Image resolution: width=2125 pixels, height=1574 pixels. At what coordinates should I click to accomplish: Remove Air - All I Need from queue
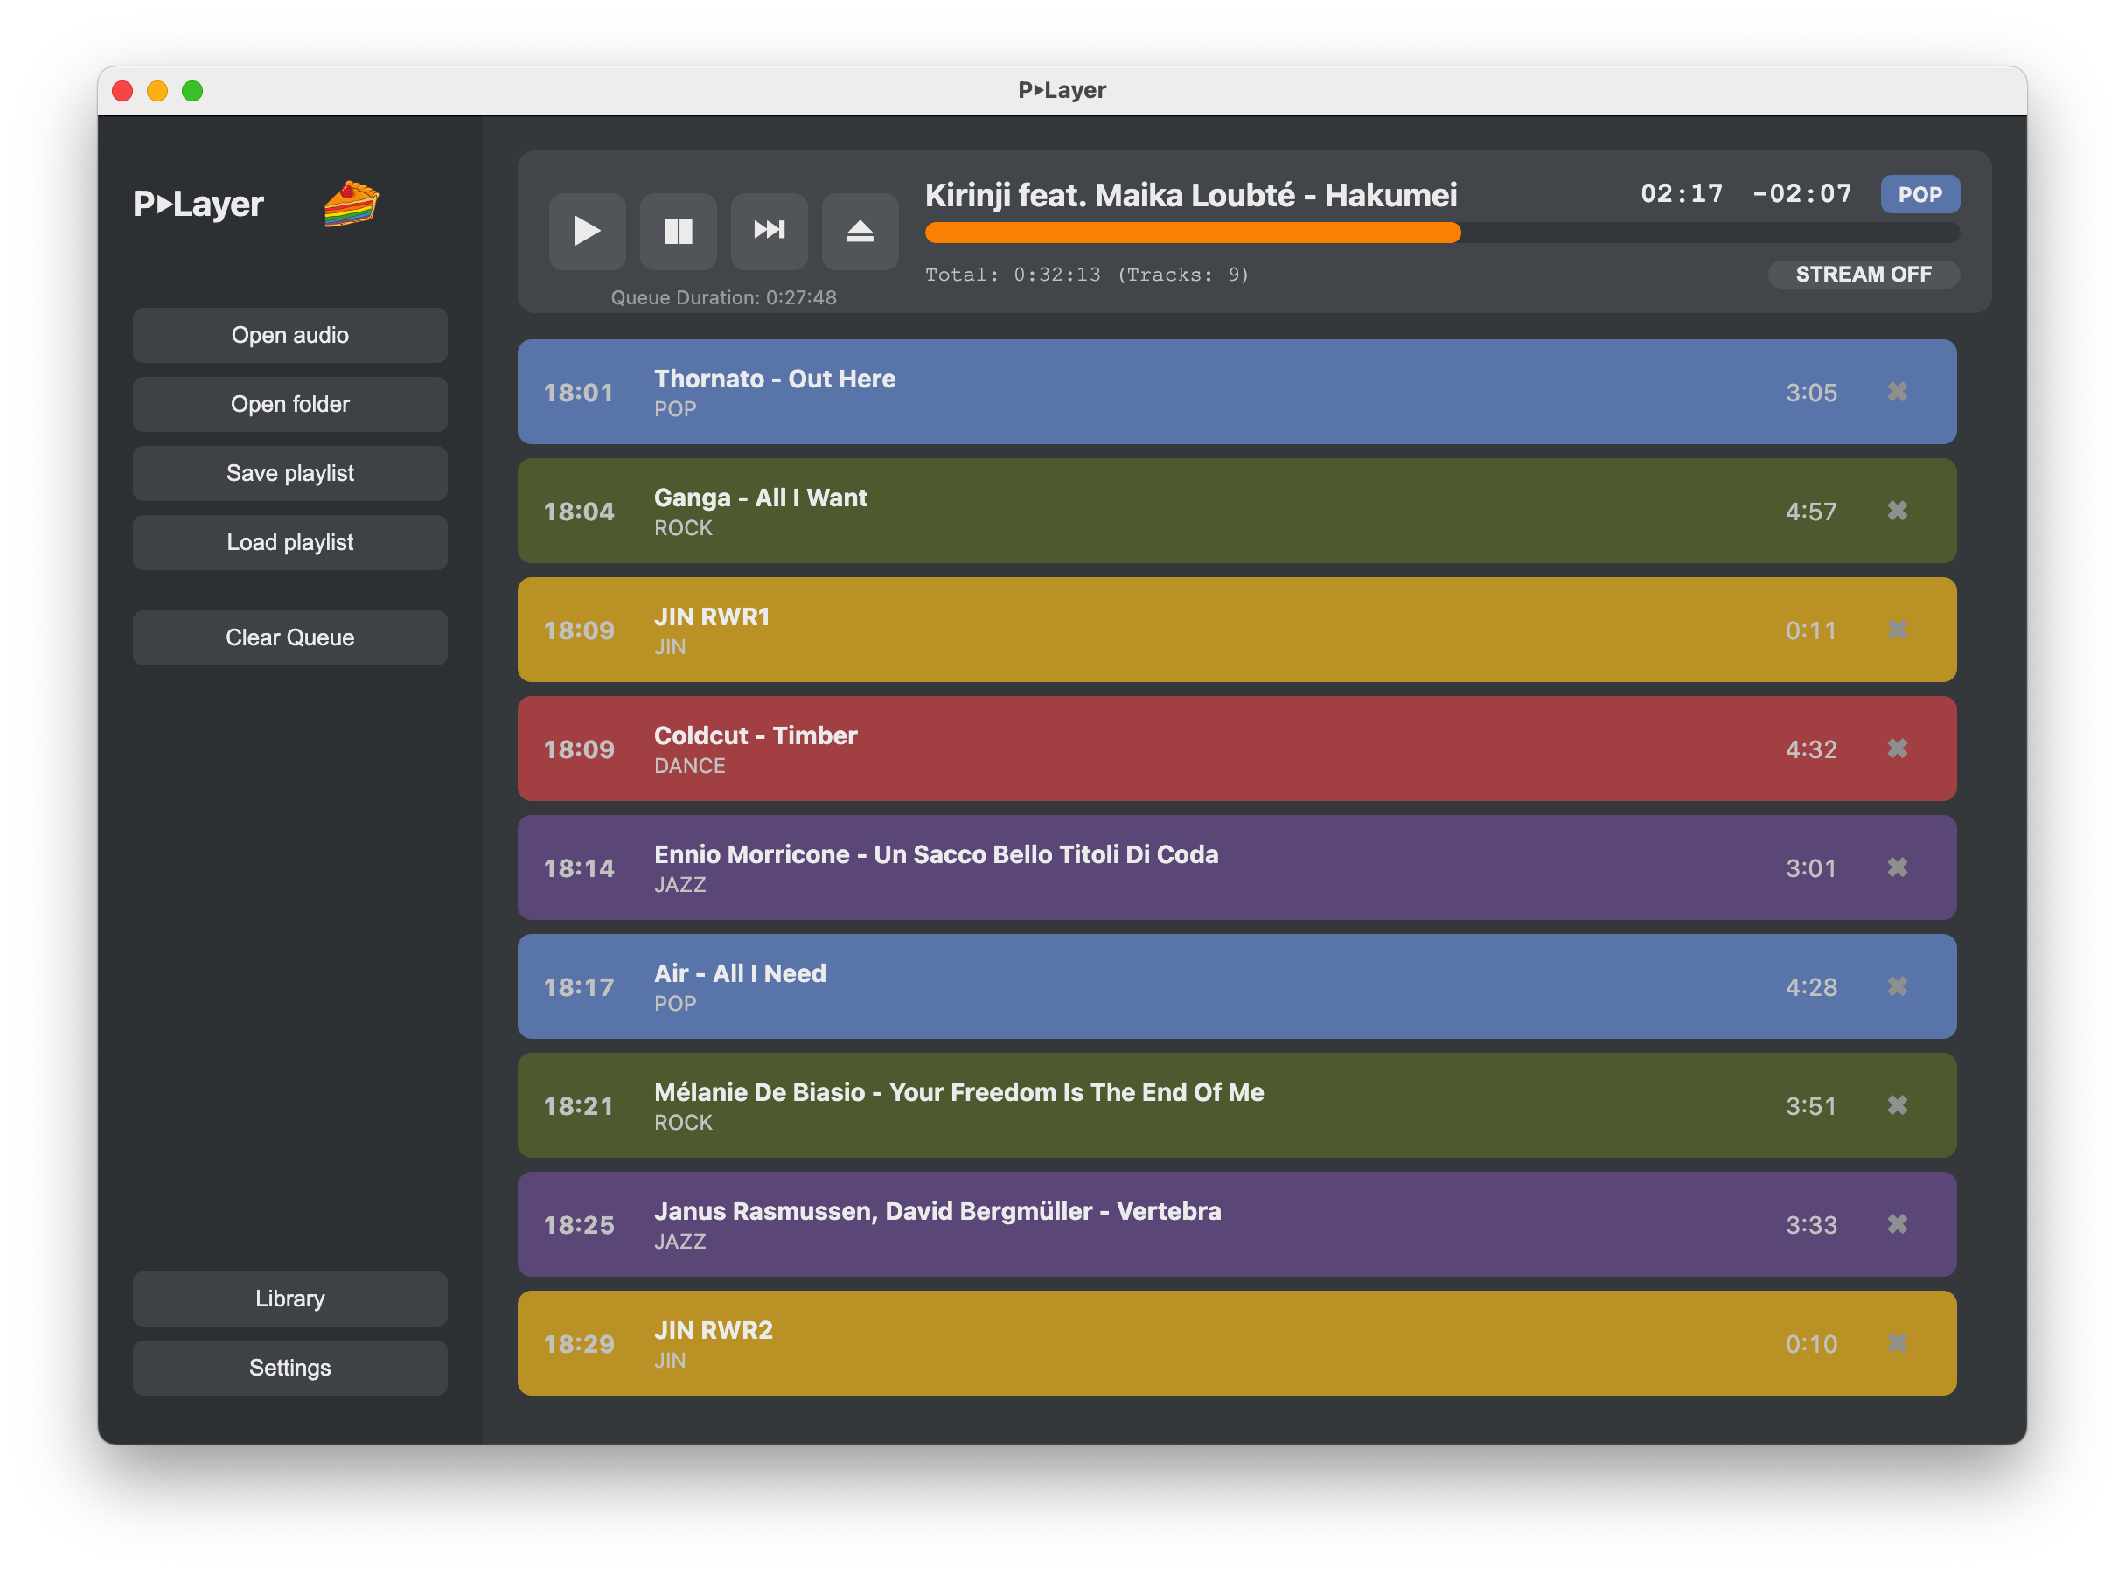tap(1898, 987)
